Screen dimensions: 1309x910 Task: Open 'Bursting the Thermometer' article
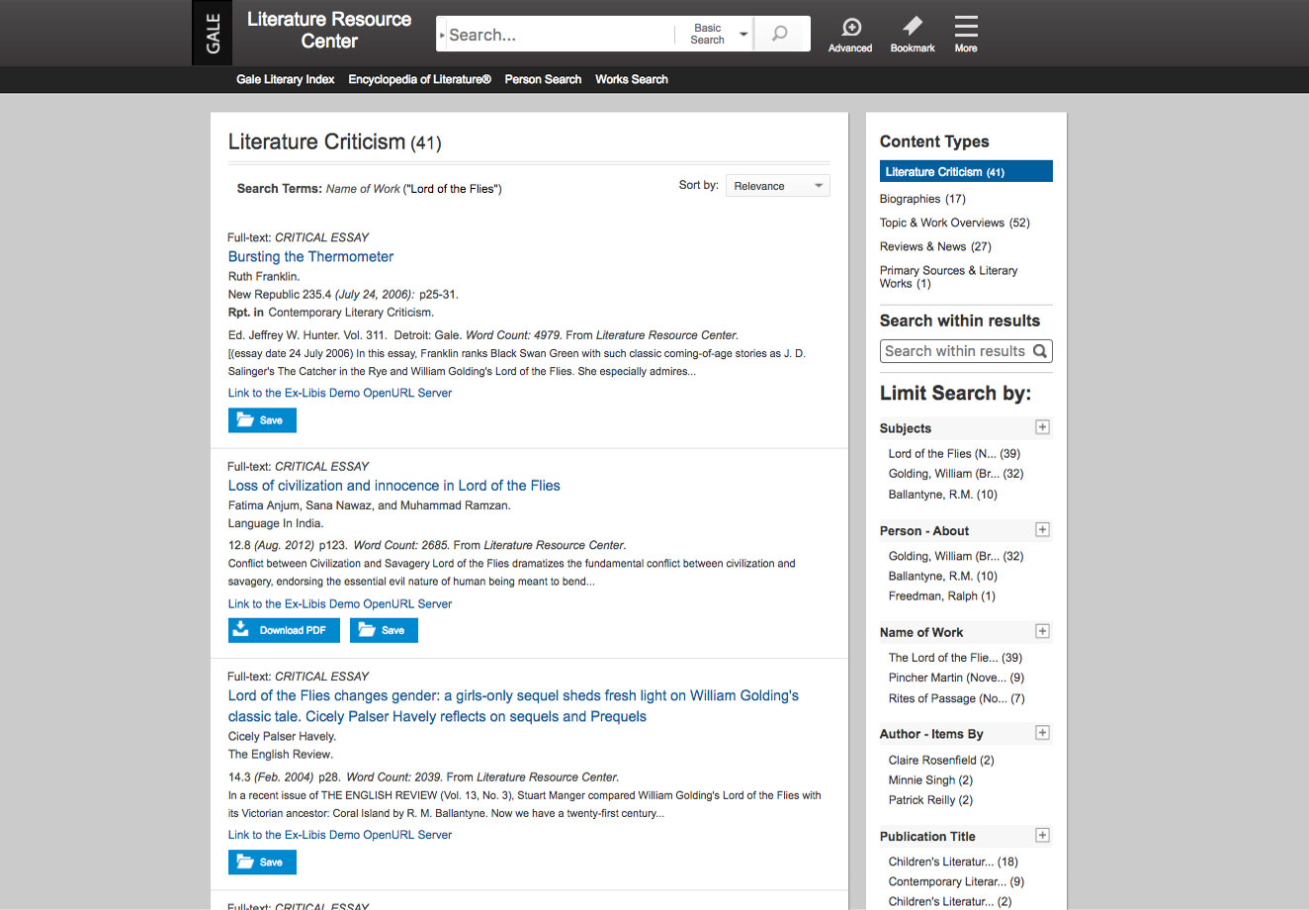pyautogui.click(x=310, y=256)
